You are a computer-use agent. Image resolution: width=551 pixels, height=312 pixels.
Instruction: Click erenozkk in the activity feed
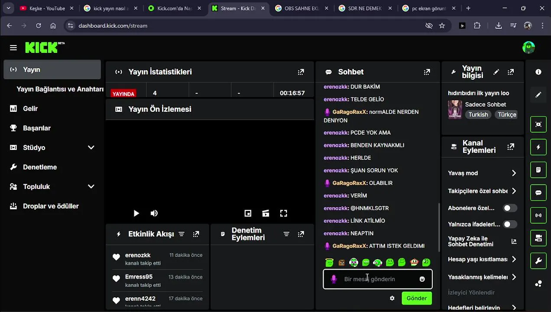(x=138, y=255)
